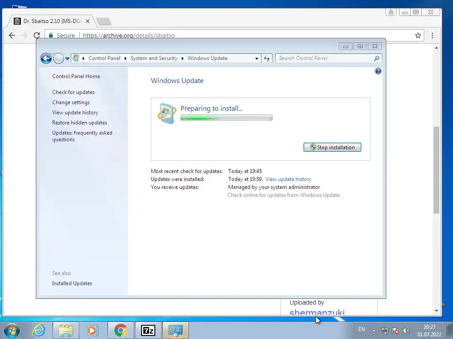
Task: Click Chrome forward arrow button
Action: click(x=24, y=35)
